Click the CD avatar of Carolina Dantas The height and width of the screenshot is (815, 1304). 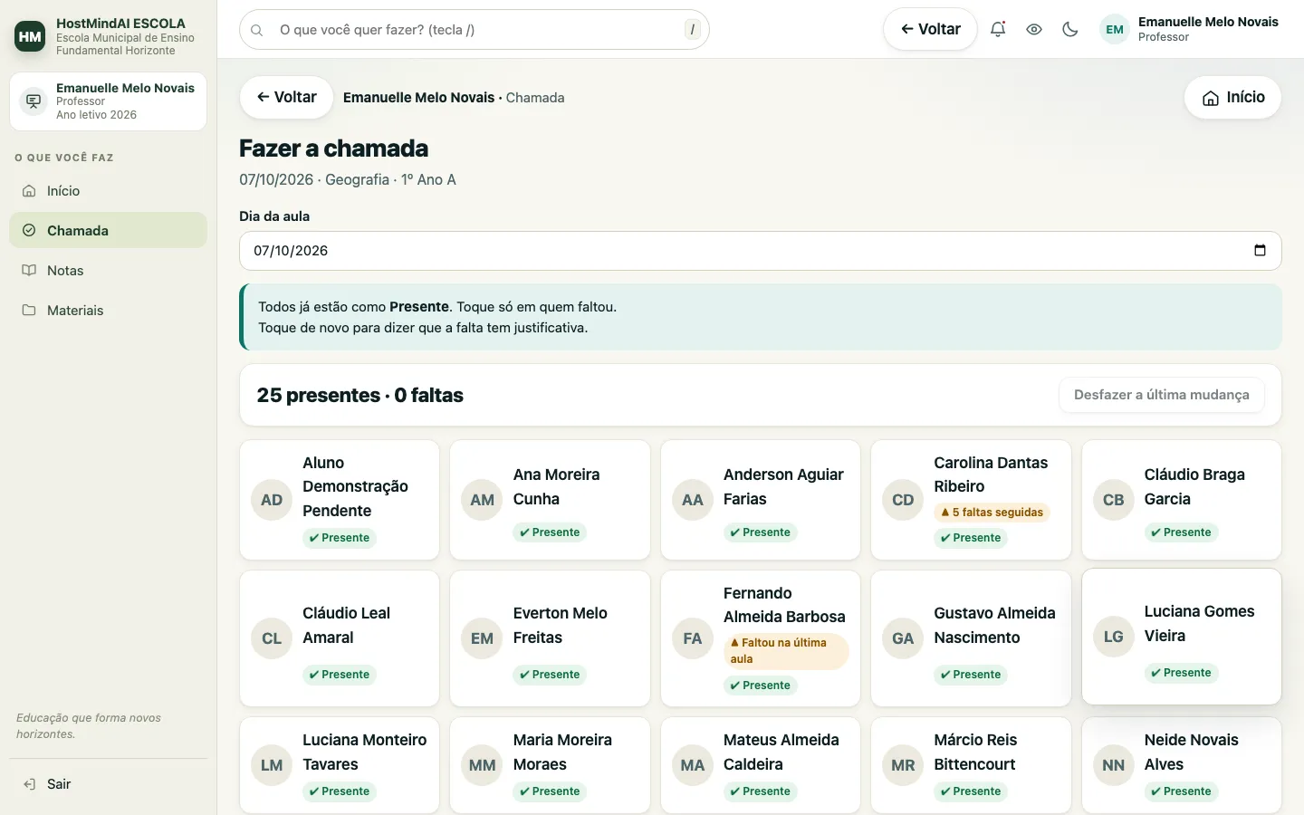[x=903, y=500]
